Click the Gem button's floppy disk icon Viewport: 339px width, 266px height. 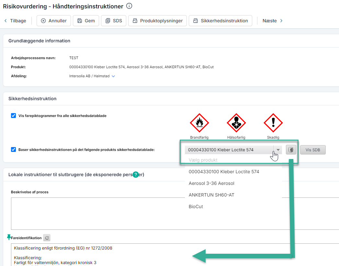pyautogui.click(x=80, y=21)
